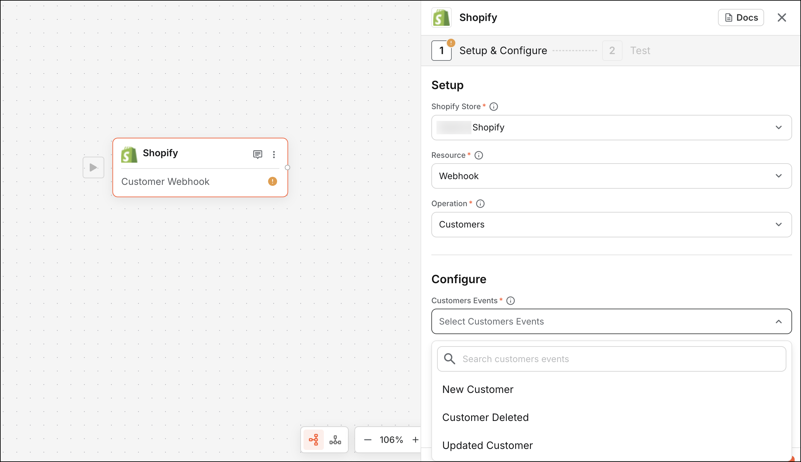The width and height of the screenshot is (801, 462).
Task: Click the search magnifier icon
Action: coord(449,359)
